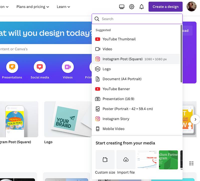Click the Create a design button
The image size is (200, 181).
165,7
